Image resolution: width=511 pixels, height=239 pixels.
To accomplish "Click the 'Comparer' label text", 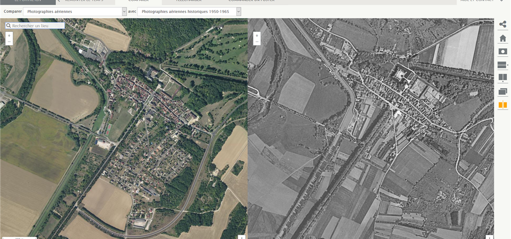I will (12, 11).
